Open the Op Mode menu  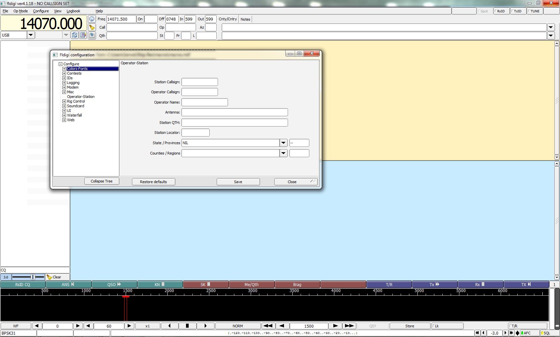[20, 11]
